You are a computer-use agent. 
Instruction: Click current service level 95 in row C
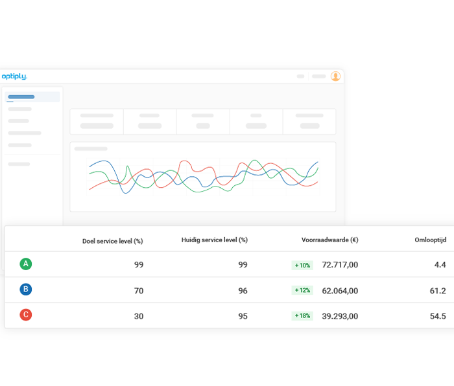coord(243,316)
